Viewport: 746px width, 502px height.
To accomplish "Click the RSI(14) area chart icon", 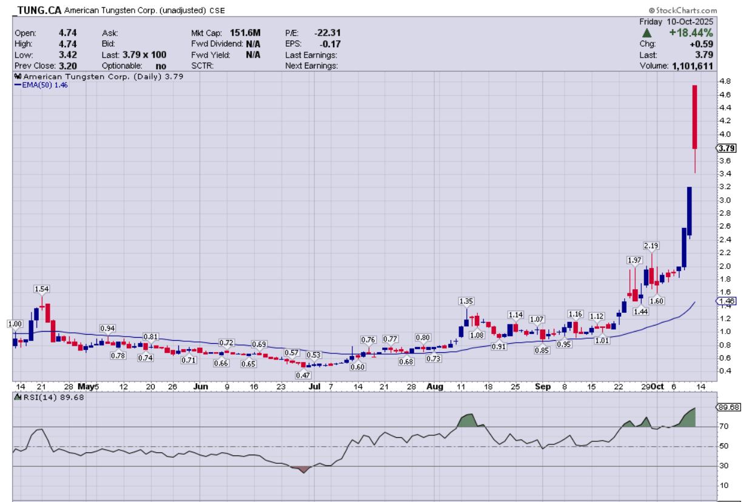I will [17, 398].
